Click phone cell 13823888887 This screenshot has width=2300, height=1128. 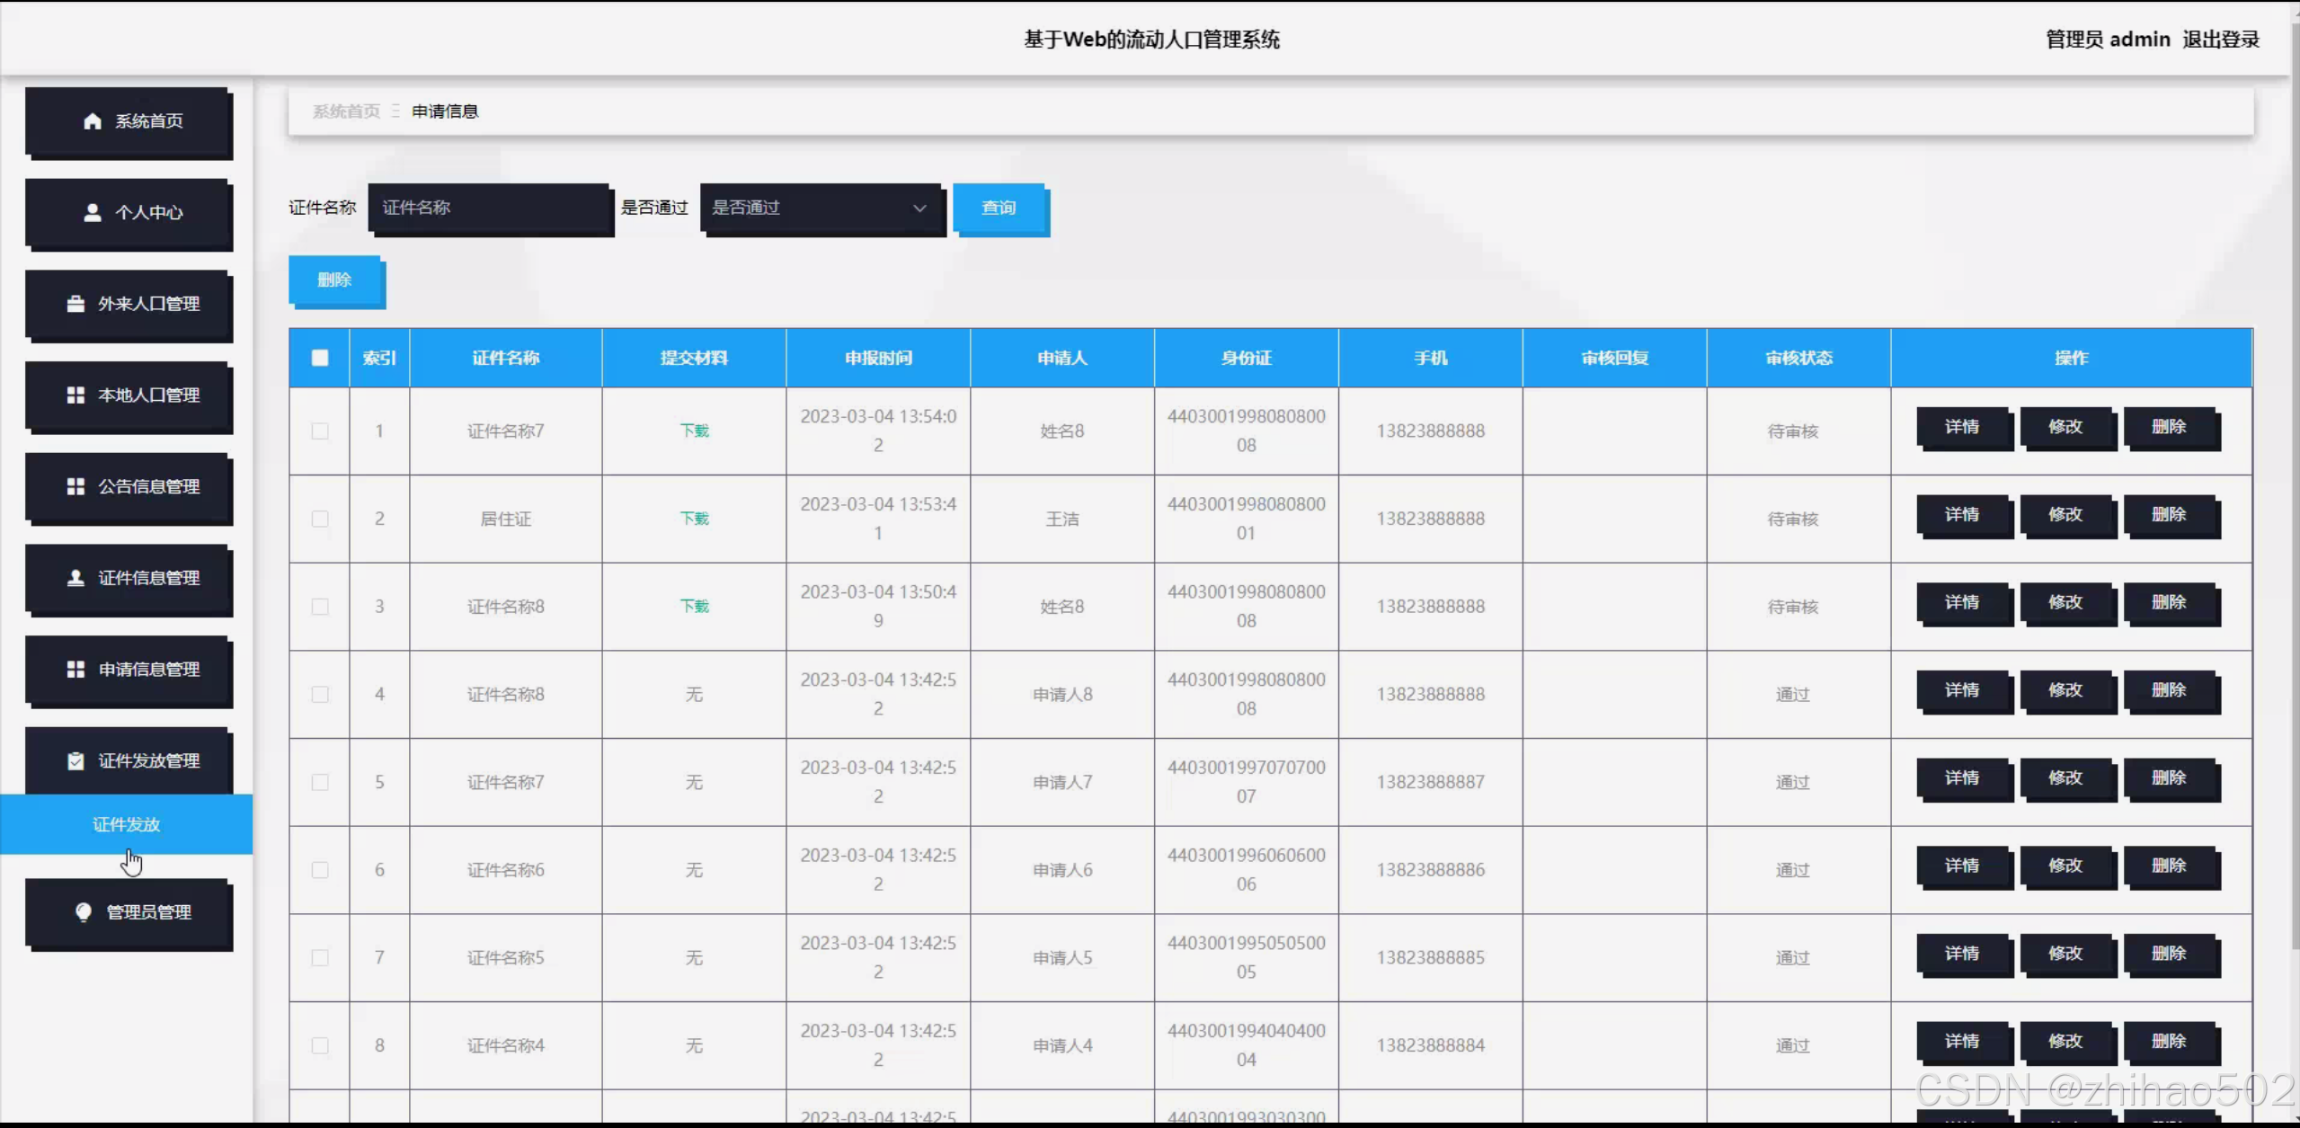point(1431,783)
